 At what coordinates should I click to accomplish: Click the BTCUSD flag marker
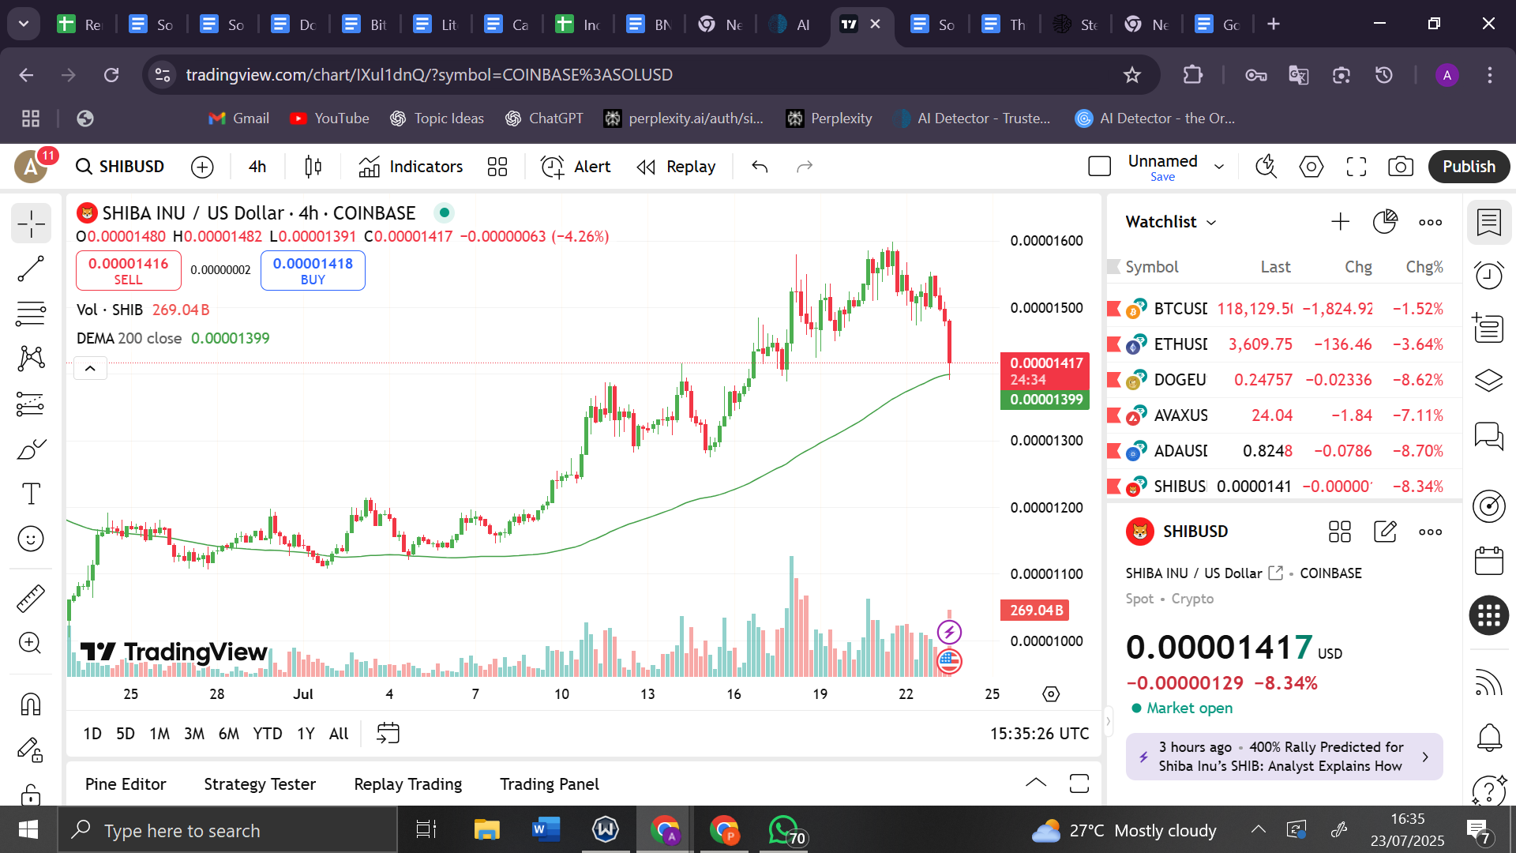click(x=1114, y=308)
